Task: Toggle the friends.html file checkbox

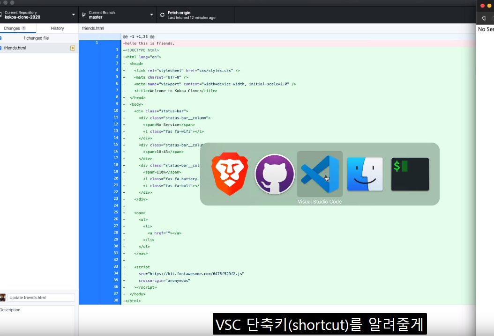Action: click(x=0, y=48)
